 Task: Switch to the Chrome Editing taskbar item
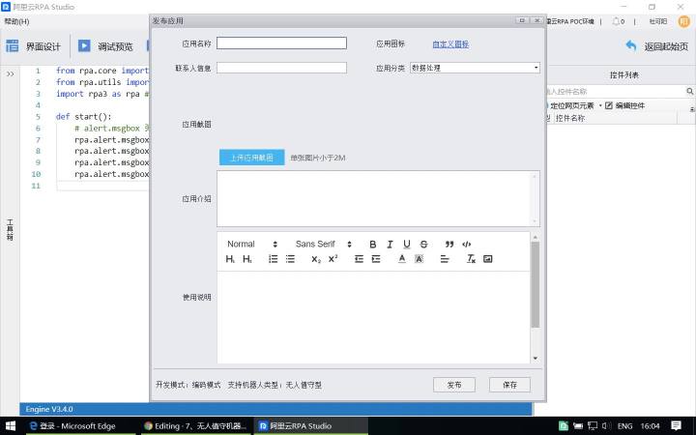tap(195, 426)
